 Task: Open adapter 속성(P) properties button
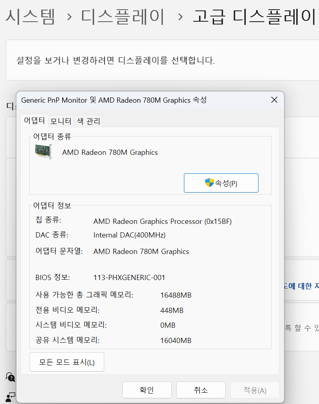[221, 183]
